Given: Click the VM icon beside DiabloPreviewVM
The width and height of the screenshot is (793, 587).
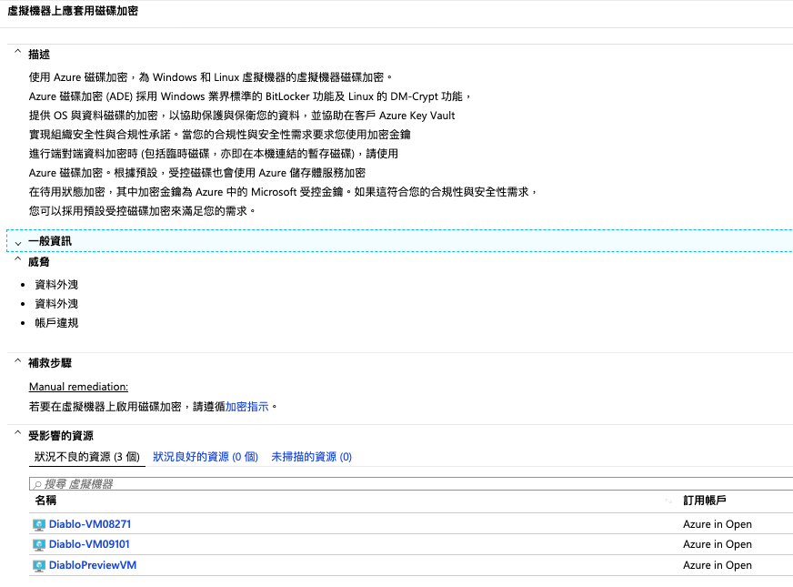Looking at the screenshot, I should (x=39, y=566).
